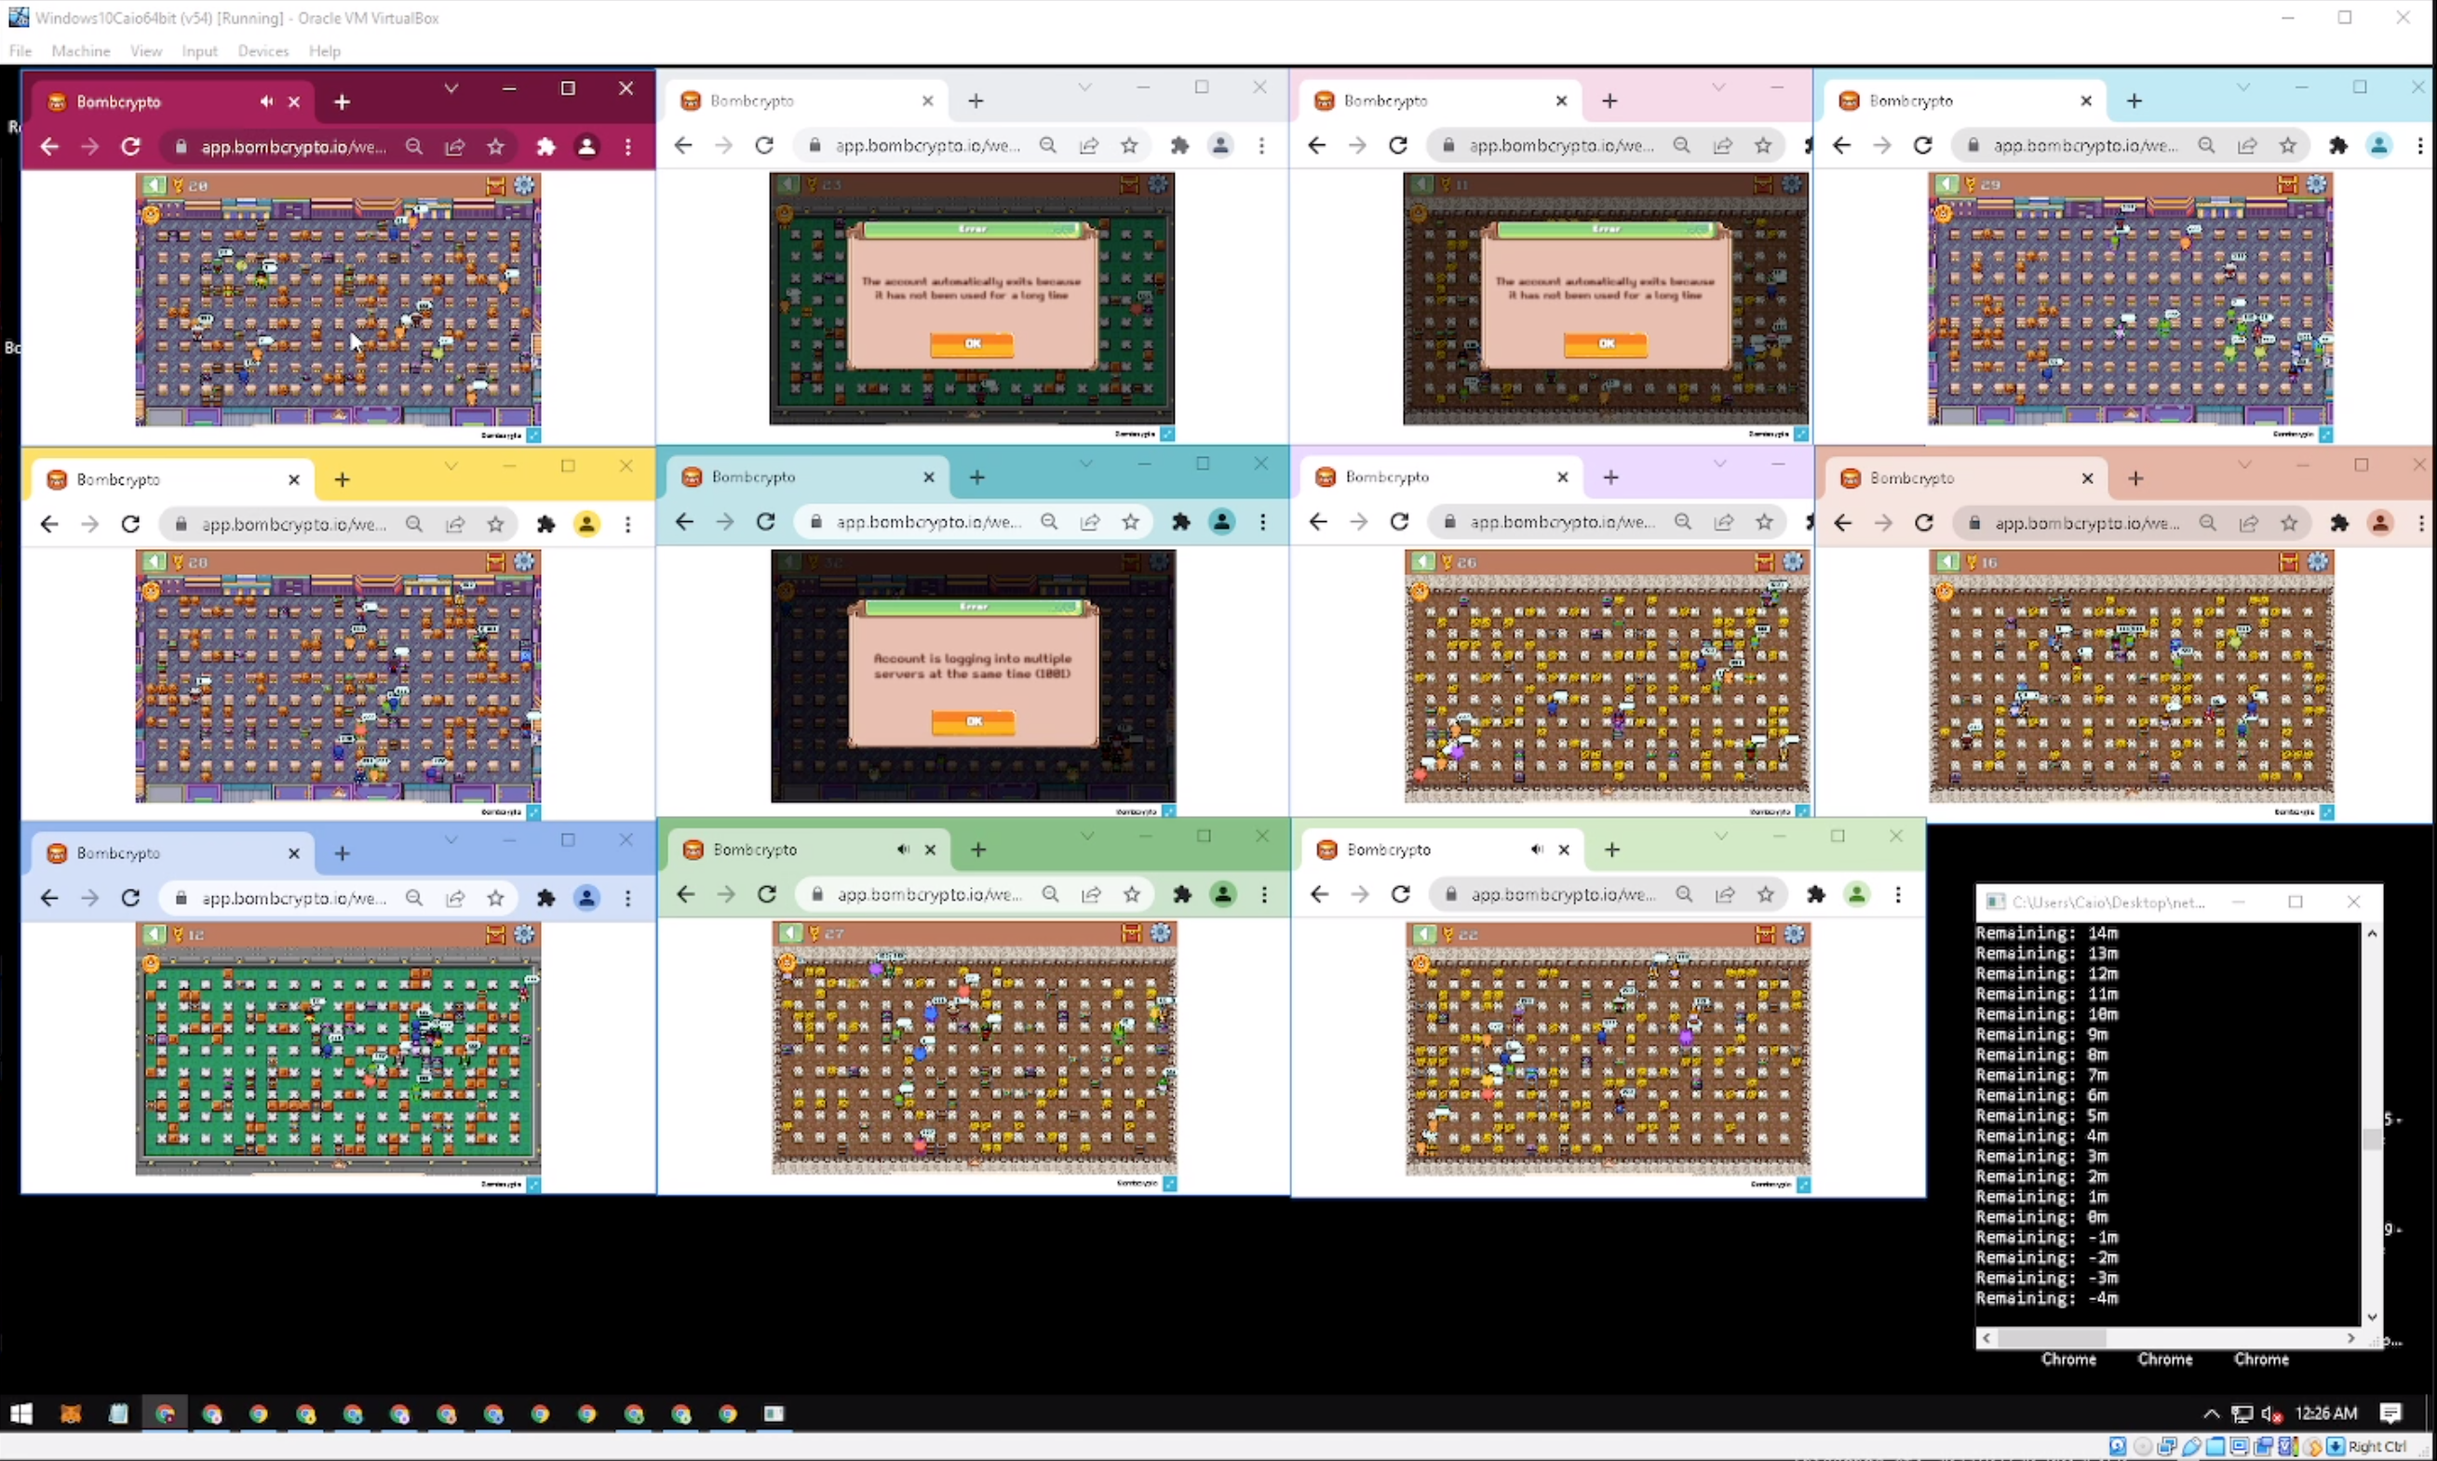
Task: Click OK on multiple servers error in teal window
Action: tap(974, 721)
